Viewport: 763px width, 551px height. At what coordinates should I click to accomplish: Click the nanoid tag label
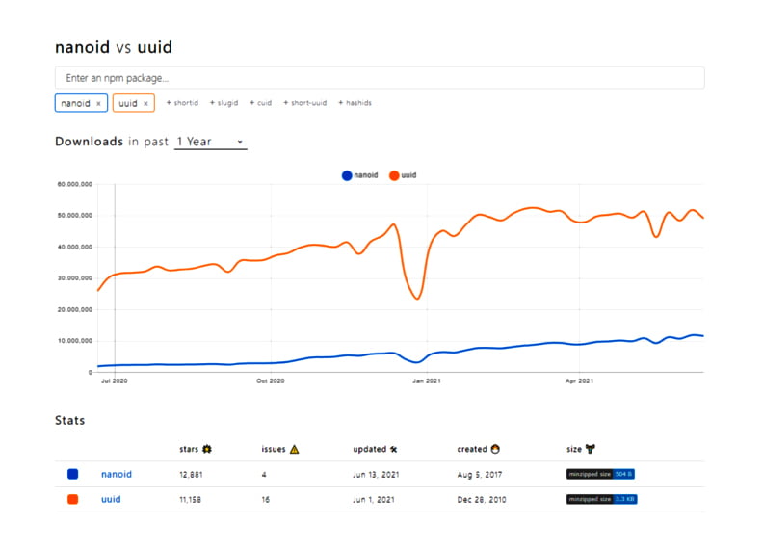point(75,104)
